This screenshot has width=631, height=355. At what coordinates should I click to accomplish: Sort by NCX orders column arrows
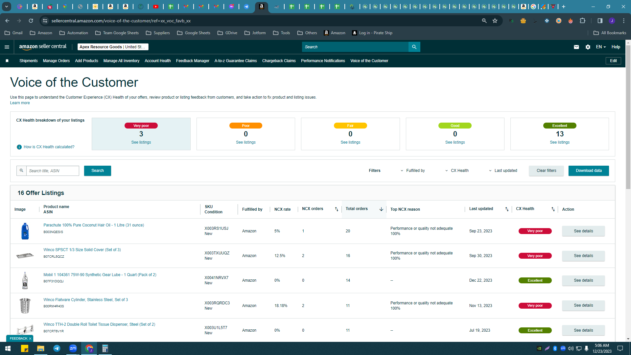[x=337, y=209]
